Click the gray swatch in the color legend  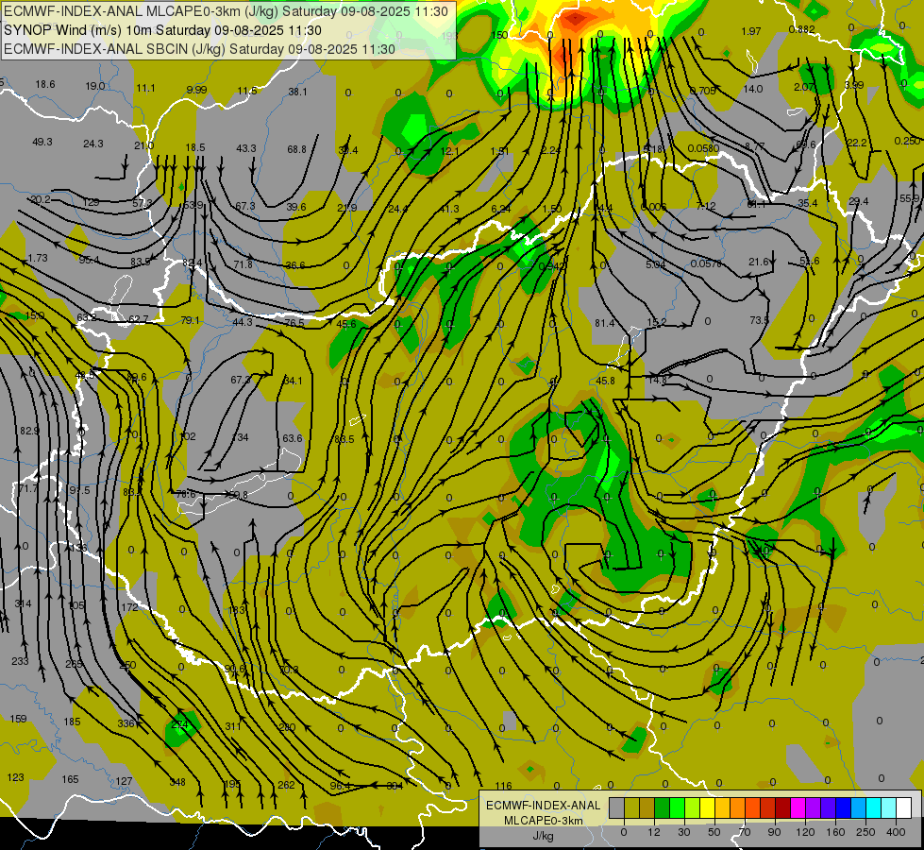click(x=616, y=808)
